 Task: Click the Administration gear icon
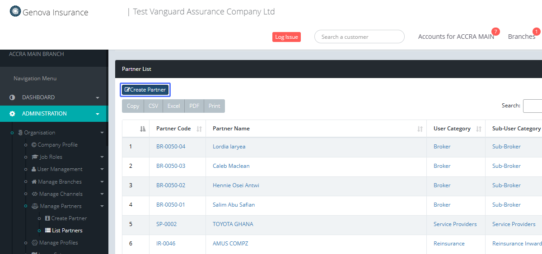pos(12,114)
